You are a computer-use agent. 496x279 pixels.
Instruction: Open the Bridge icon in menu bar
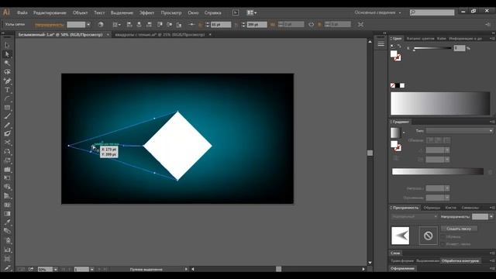click(236, 12)
